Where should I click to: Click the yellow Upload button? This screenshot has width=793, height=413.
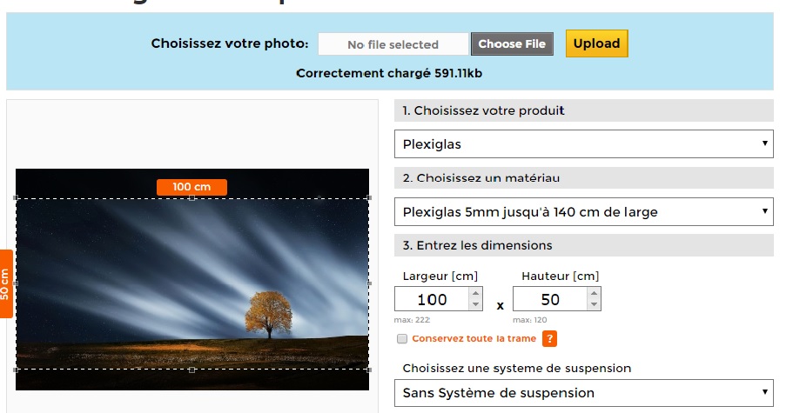click(x=597, y=43)
